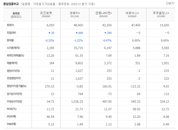178x130 pixels.
Task: Select net income value 764
Action: (x=80, y=94)
